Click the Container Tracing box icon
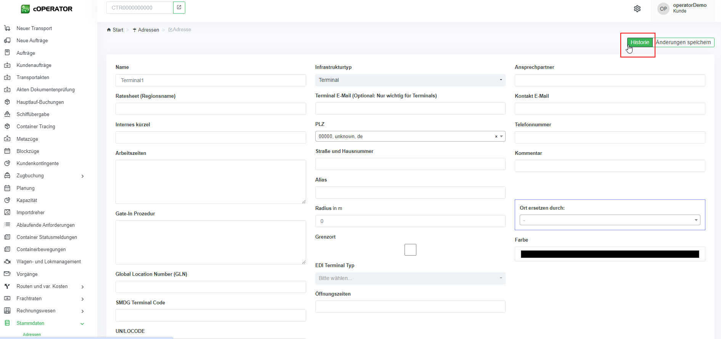The image size is (721, 339). 7,126
